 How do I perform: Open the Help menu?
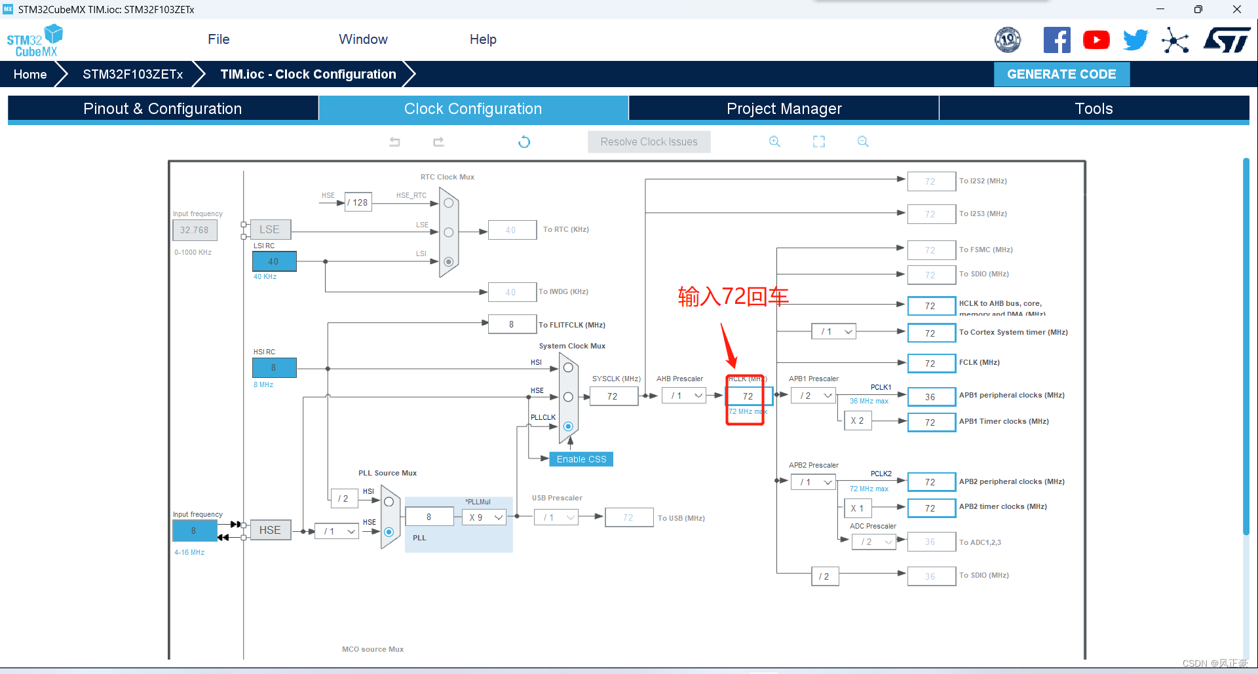click(483, 39)
